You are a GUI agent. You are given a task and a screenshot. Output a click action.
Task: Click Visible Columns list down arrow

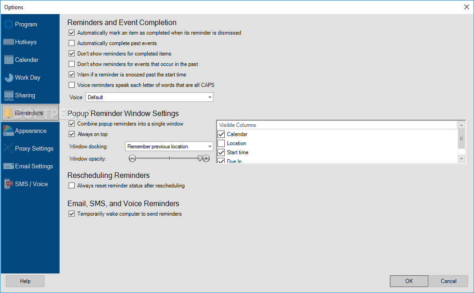(461, 159)
